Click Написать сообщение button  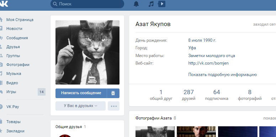click(81, 93)
